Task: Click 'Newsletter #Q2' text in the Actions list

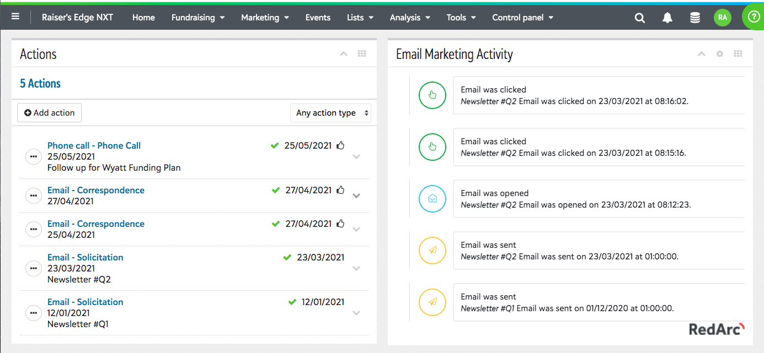Action: click(79, 279)
